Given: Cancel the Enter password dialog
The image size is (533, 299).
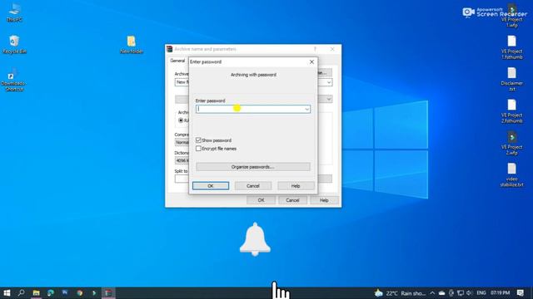Looking at the screenshot, I should click(253, 186).
